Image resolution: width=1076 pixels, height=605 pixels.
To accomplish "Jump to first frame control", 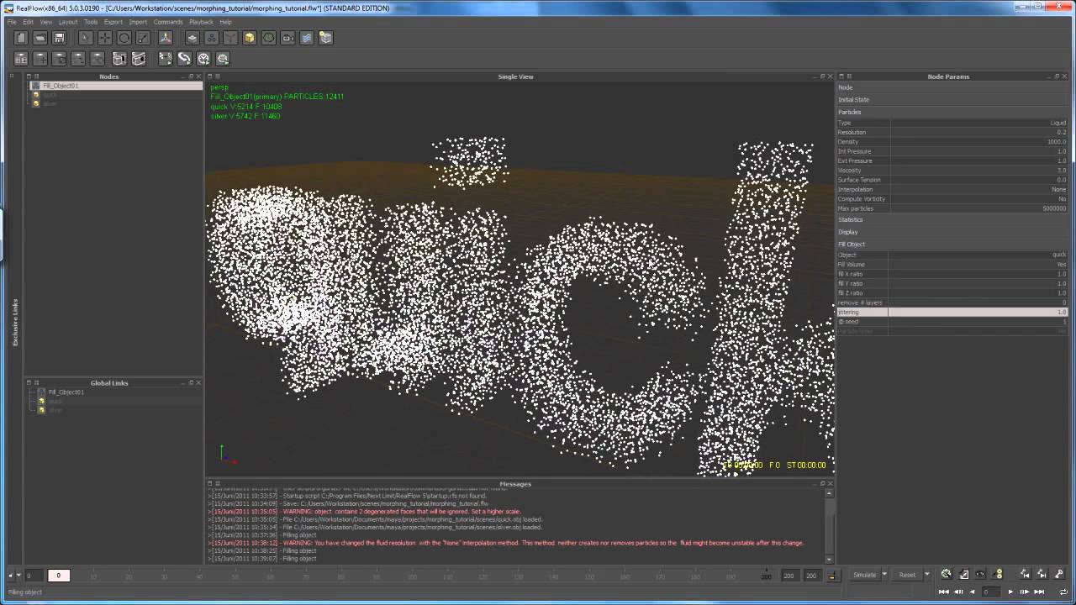I will point(945,592).
